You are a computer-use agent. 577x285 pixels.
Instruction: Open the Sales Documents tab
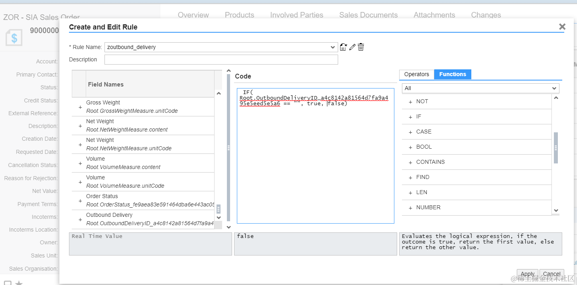point(368,15)
